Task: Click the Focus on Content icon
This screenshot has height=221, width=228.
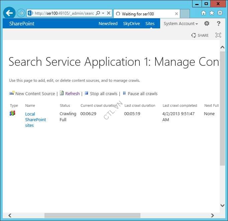Action: click(218, 35)
